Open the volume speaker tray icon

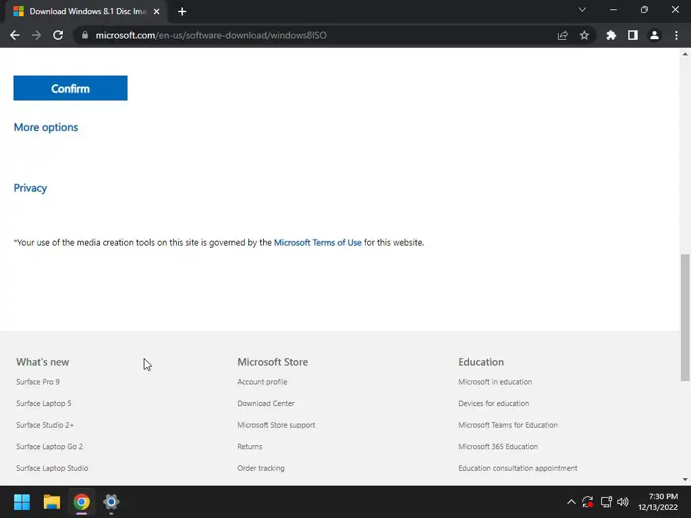point(623,502)
